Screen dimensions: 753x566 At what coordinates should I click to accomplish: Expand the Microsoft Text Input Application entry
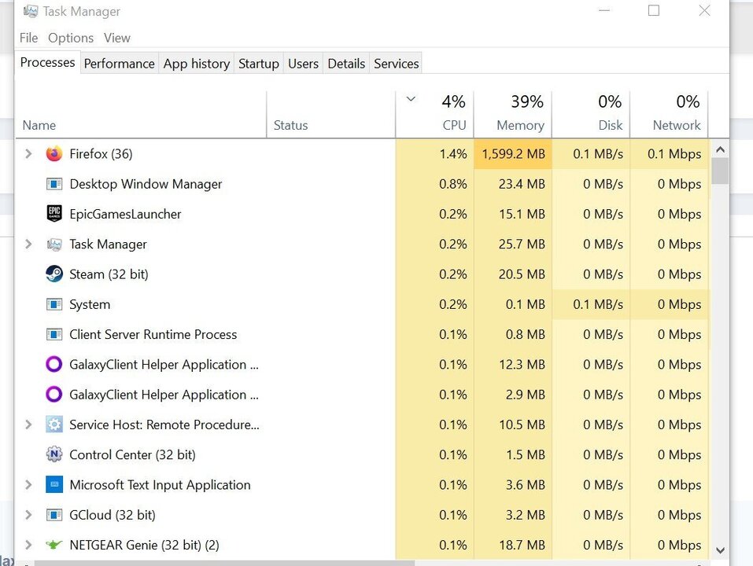(x=28, y=484)
